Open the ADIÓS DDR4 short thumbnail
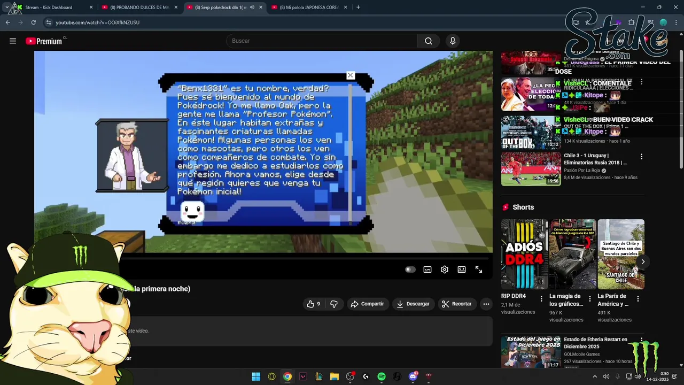 [524, 254]
